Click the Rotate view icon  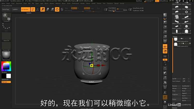coord(165,83)
